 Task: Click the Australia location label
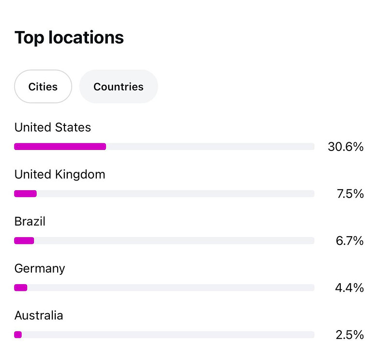click(39, 316)
